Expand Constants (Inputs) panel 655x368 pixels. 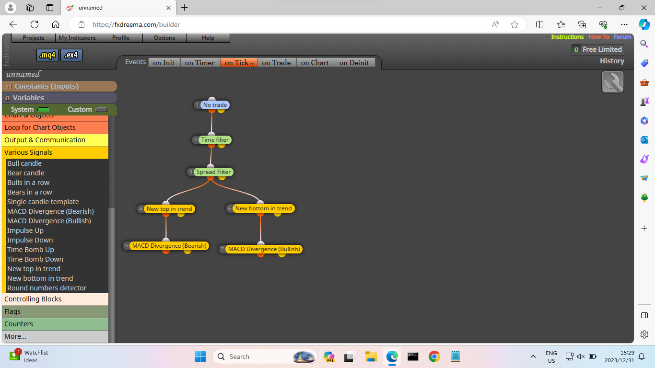[59, 86]
